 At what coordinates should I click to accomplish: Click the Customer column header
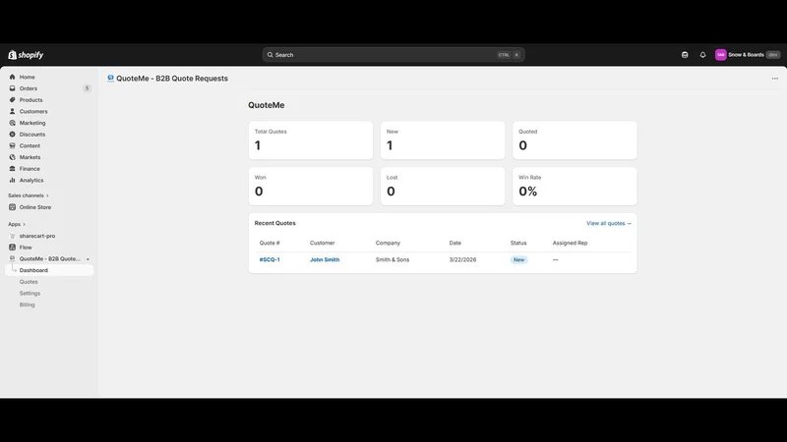[x=323, y=243]
